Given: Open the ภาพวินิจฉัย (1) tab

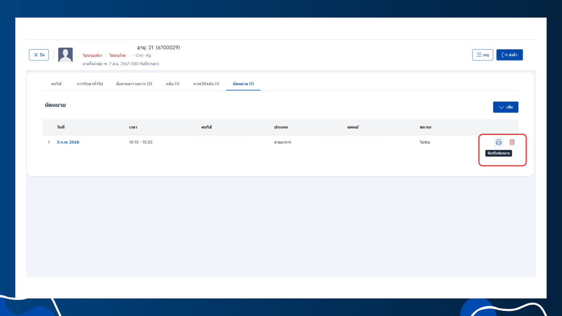Looking at the screenshot, I should pos(206,84).
